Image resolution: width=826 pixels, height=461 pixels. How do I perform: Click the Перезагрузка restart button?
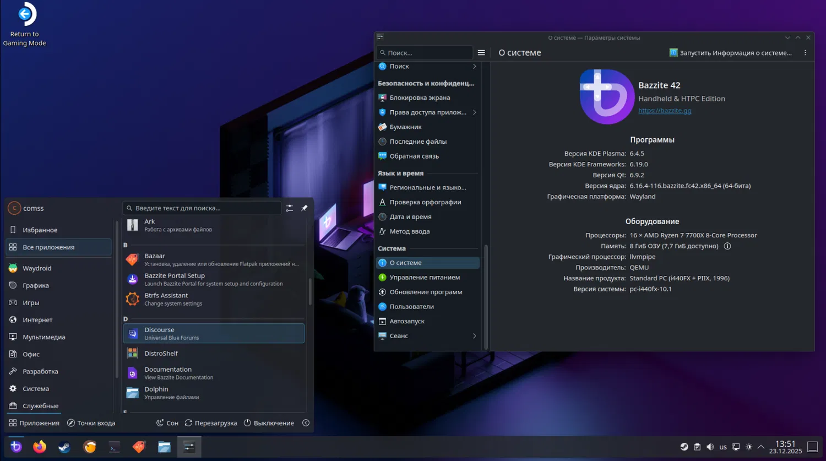click(210, 423)
